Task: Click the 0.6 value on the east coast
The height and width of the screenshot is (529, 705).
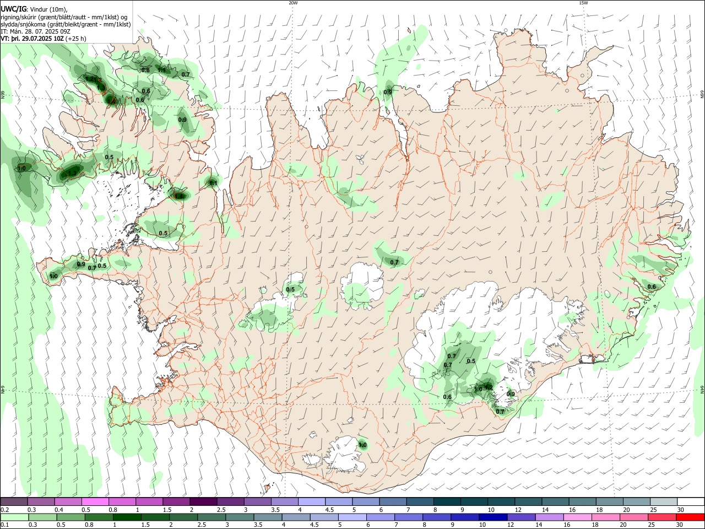Action: [652, 287]
